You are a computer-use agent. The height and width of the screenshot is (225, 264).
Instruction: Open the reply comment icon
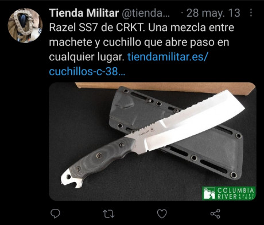(55, 214)
